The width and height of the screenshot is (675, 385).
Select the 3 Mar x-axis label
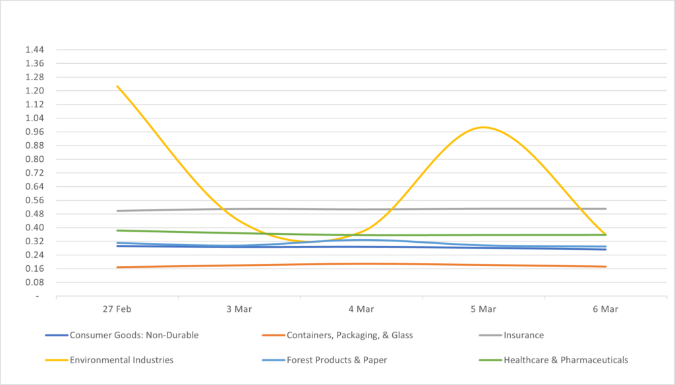pos(239,309)
